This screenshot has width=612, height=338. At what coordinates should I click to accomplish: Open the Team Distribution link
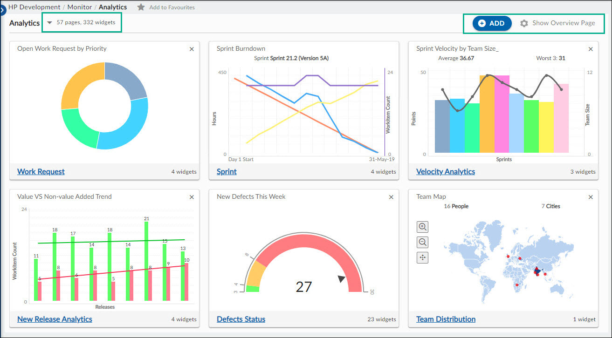446,319
